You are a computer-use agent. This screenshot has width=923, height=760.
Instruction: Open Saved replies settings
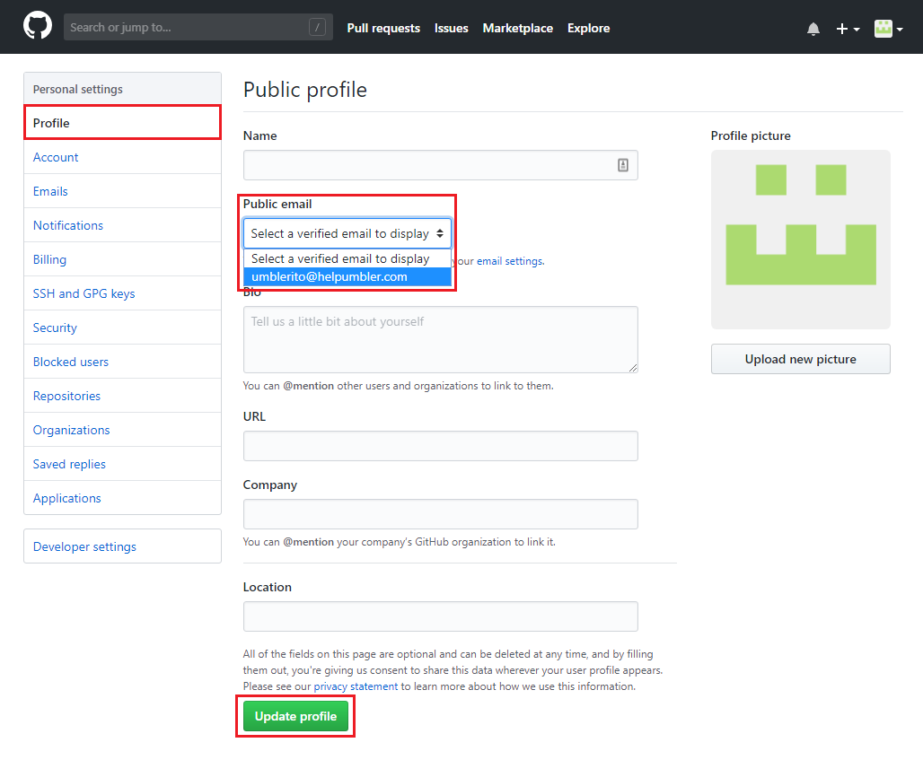coord(122,464)
